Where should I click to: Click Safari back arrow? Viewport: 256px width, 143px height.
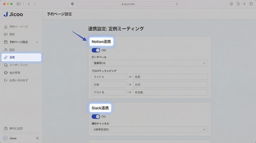29,4
